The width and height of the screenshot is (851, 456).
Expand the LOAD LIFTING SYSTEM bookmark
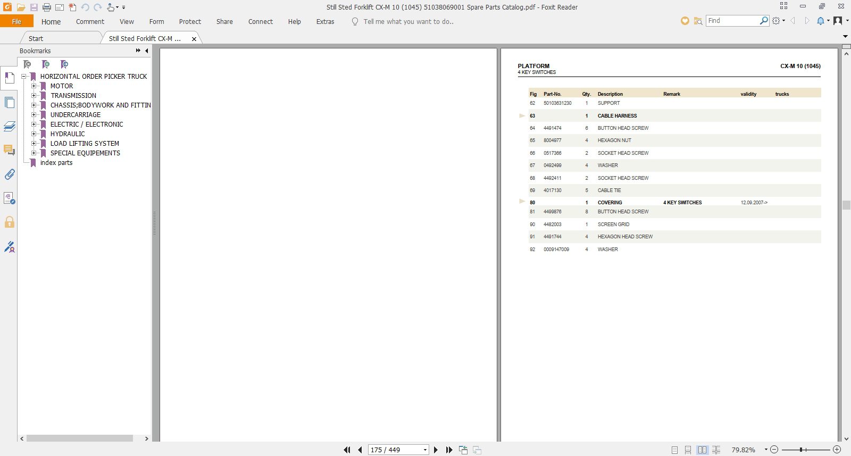(34, 143)
